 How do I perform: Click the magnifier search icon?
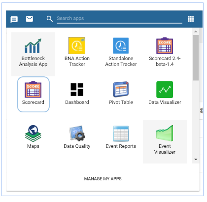point(49,19)
